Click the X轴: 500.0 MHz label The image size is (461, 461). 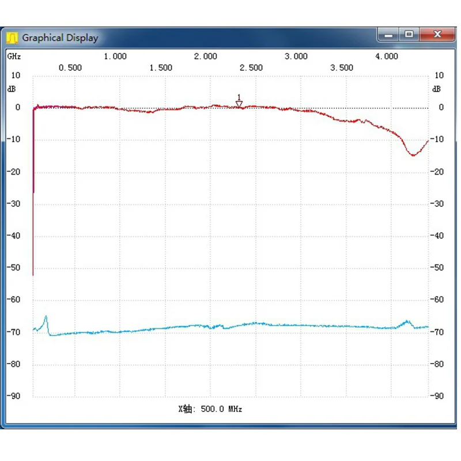pyautogui.click(x=210, y=409)
